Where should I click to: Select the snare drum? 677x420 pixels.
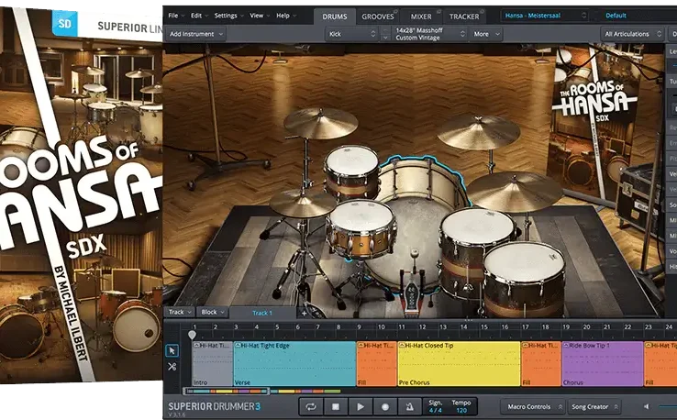pos(361,228)
